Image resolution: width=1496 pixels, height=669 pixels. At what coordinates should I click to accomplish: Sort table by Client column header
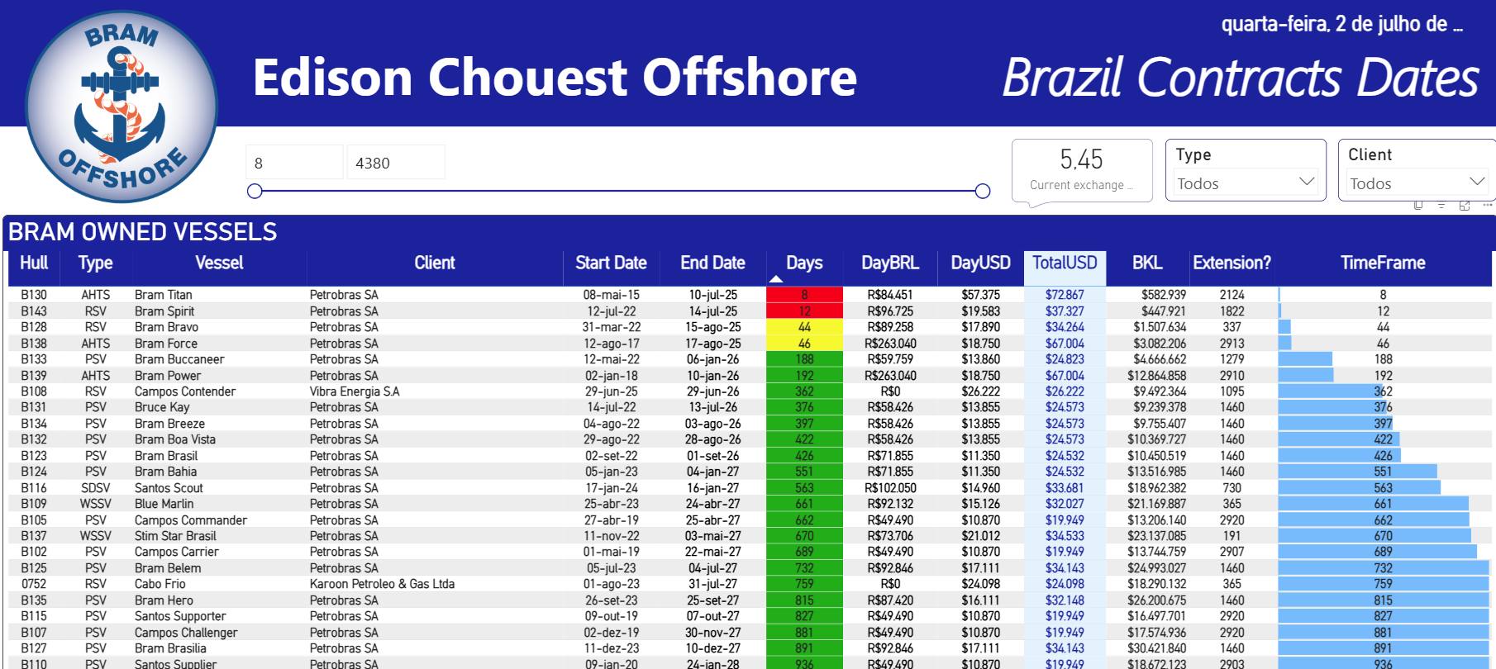[x=435, y=263]
